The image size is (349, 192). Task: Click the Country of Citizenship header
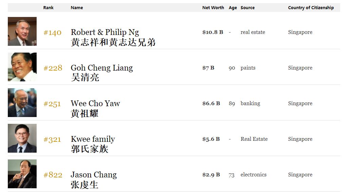[311, 8]
